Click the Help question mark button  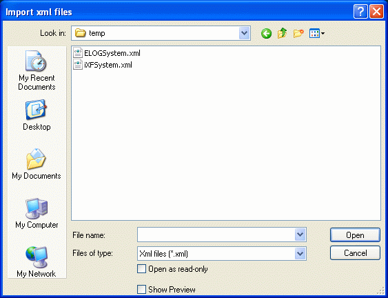click(x=360, y=12)
